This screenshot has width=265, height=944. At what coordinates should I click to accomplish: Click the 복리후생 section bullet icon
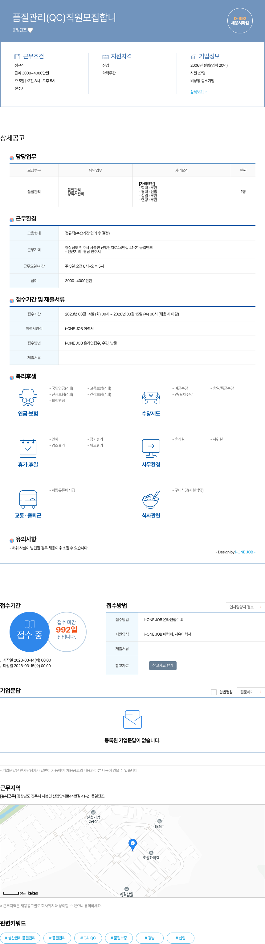pyautogui.click(x=12, y=378)
